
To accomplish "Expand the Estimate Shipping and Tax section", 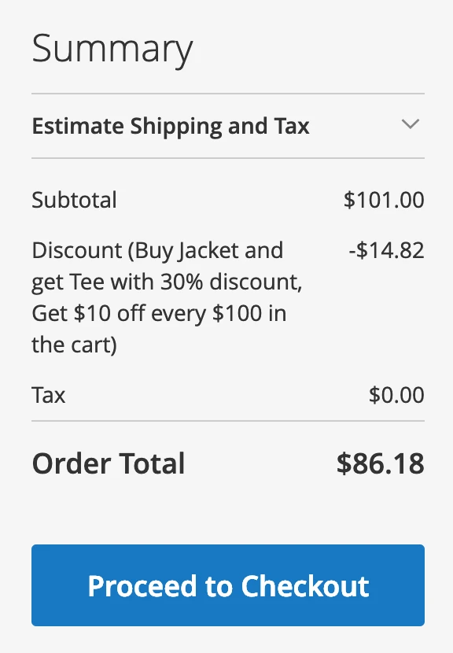I will click(228, 125).
